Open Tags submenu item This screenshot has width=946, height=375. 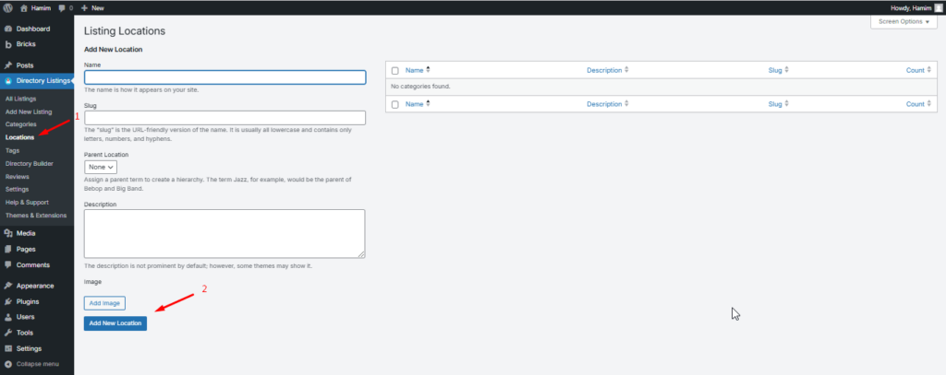click(x=12, y=150)
